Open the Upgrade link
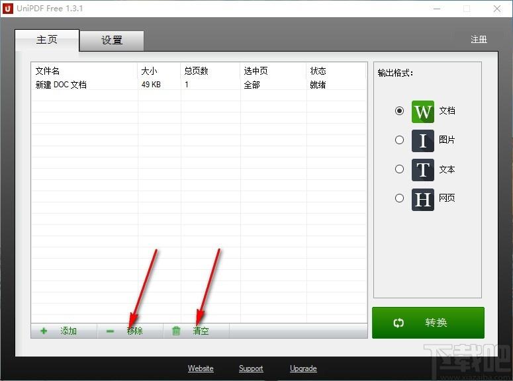513x381 pixels. point(303,368)
